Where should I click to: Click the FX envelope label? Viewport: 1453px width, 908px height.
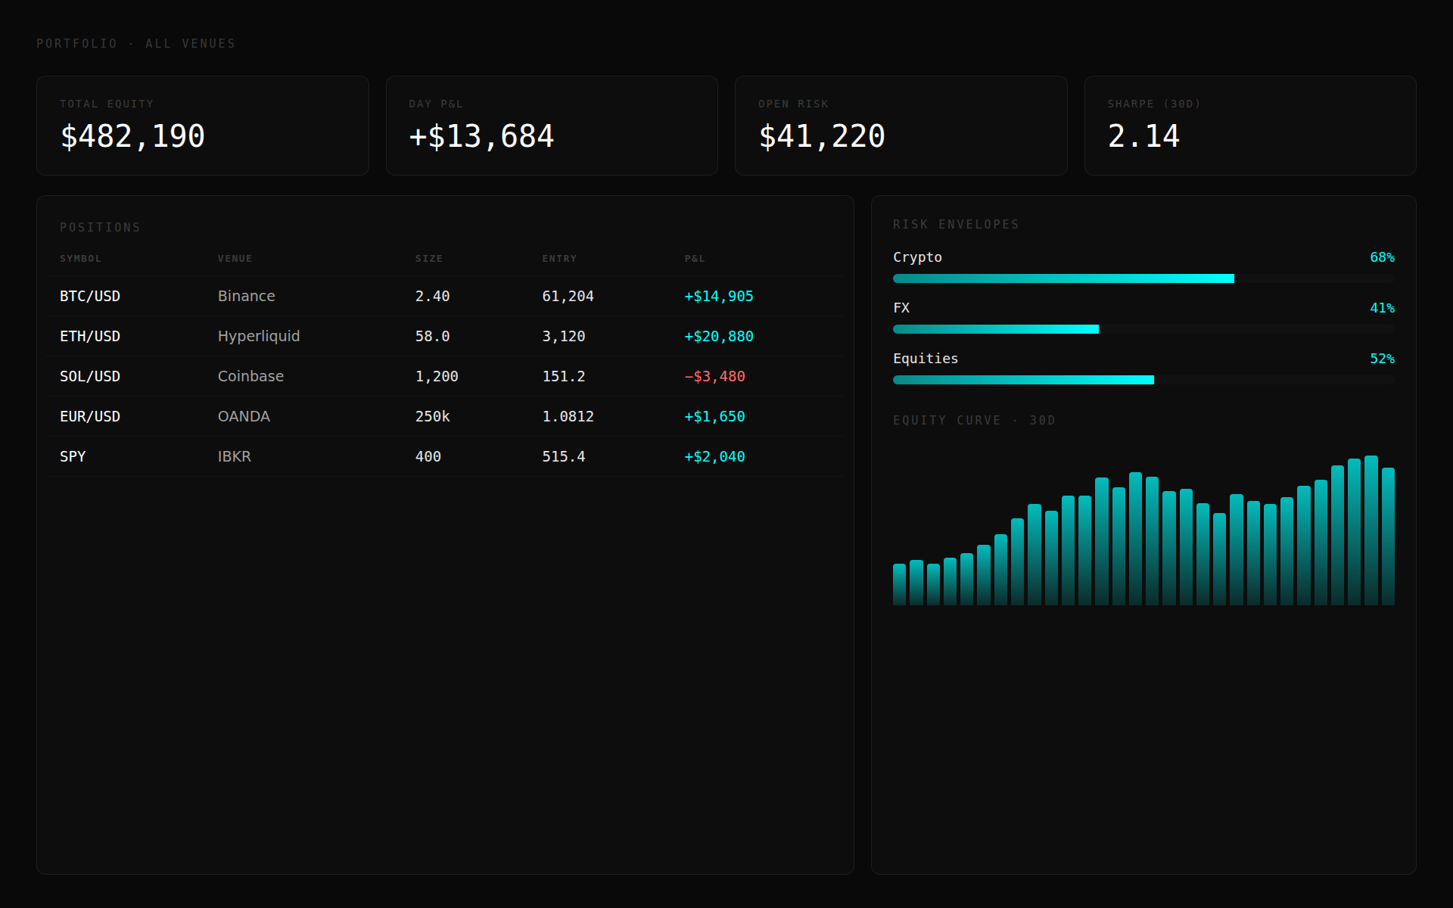(901, 308)
